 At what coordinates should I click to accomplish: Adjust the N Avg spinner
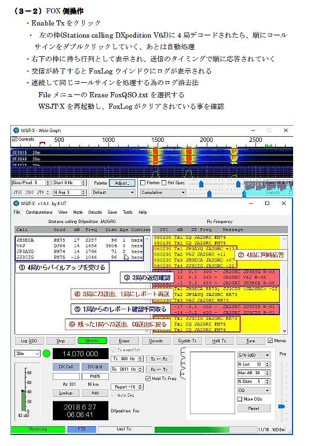click(x=70, y=192)
